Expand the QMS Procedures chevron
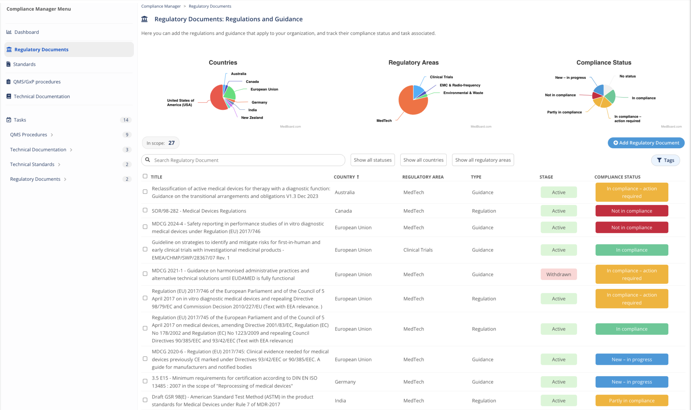The height and width of the screenshot is (410, 691). (52, 135)
